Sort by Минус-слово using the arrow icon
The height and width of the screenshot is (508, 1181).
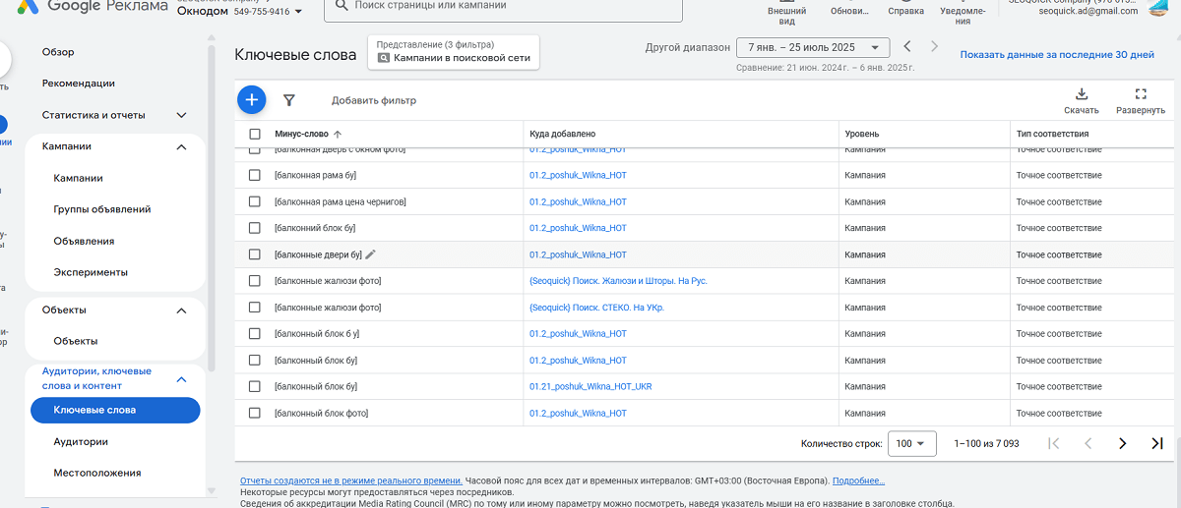coord(338,134)
